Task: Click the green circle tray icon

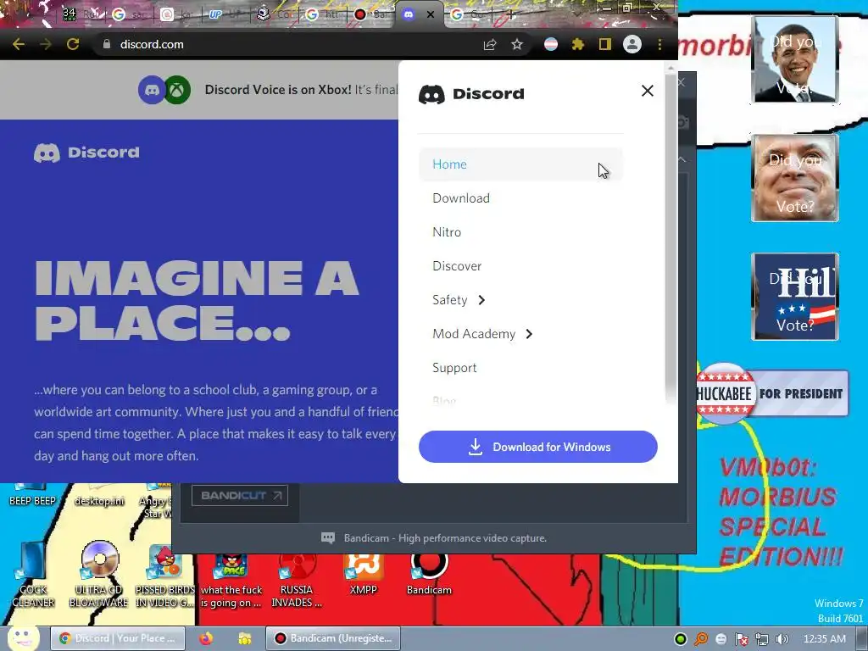Action: [x=681, y=639]
